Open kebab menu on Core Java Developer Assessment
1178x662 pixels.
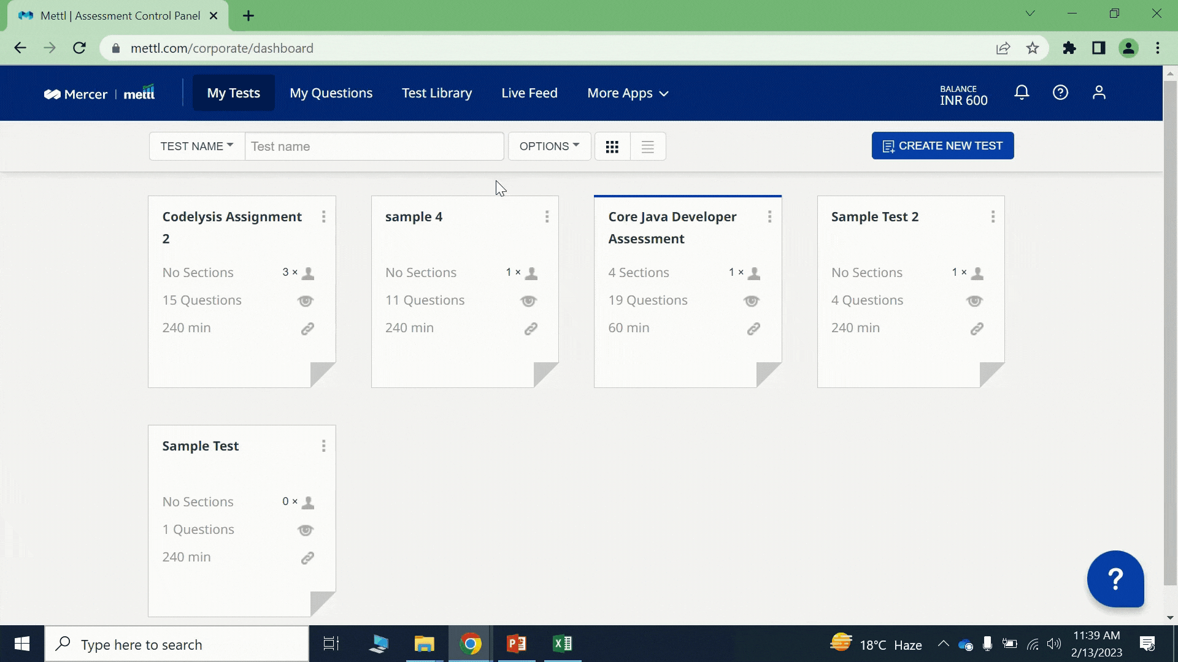click(770, 217)
